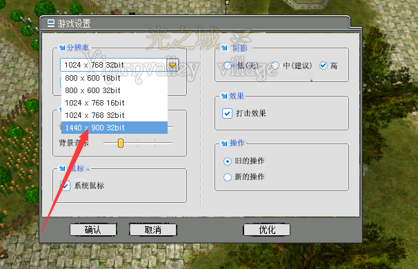418x269 pixels.
Task: Open the resolution dropdown arrow
Action: 172,65
